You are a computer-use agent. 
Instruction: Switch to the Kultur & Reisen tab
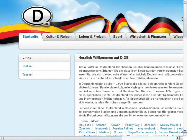pos(58,36)
